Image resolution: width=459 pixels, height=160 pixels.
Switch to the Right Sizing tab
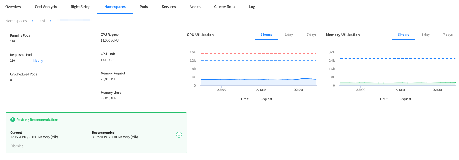(81, 7)
